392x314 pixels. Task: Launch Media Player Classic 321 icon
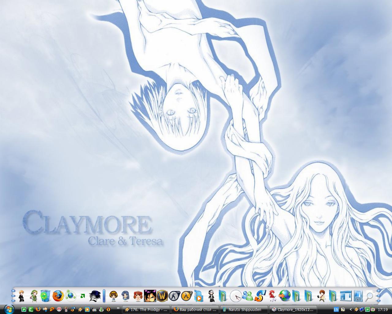coord(94,309)
